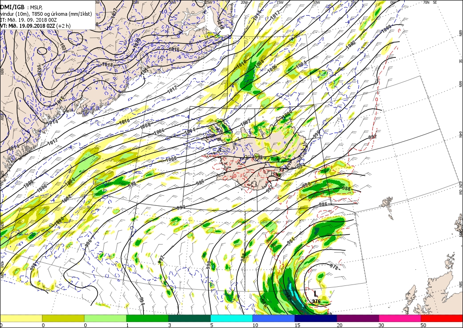Select the dark green legend swatch labeled 3
Image resolution: width=463 pixels, height=328 pixels.
[189, 318]
